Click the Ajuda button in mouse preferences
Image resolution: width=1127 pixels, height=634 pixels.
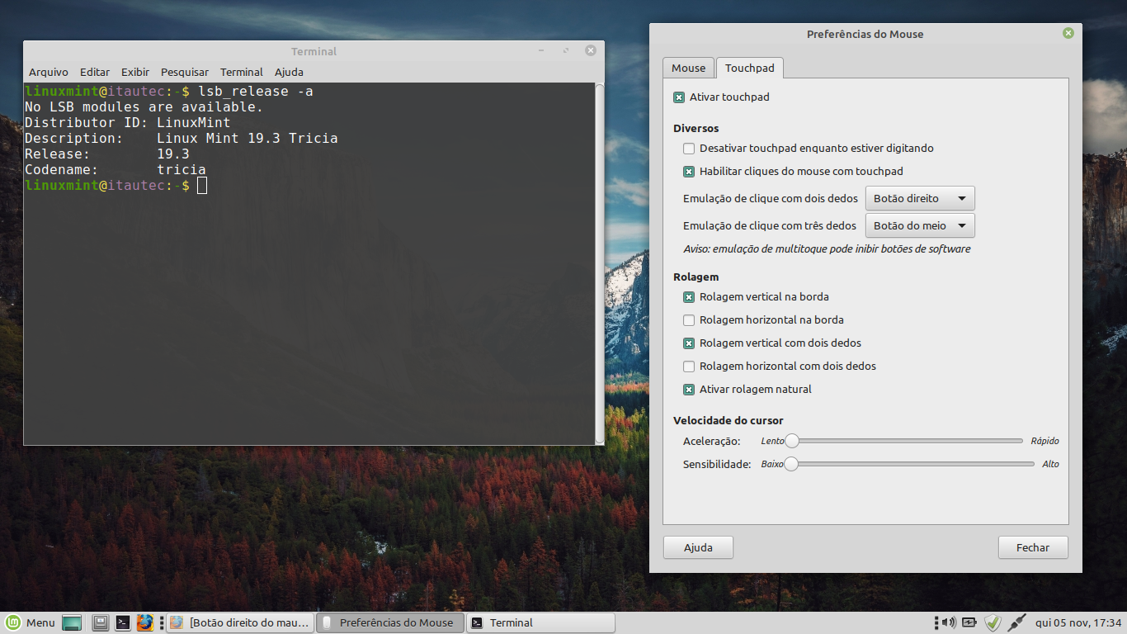pos(698,547)
